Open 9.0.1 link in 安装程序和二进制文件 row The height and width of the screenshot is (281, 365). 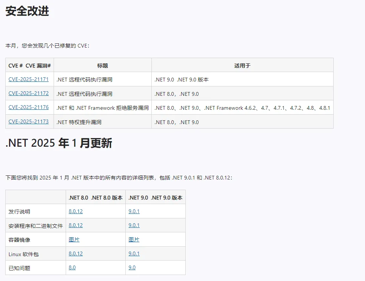pyautogui.click(x=134, y=225)
